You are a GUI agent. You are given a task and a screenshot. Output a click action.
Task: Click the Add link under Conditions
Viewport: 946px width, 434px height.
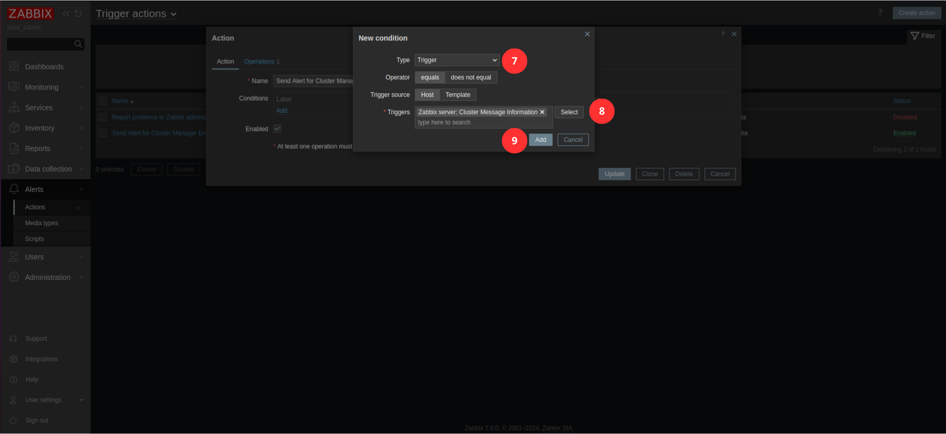point(282,111)
